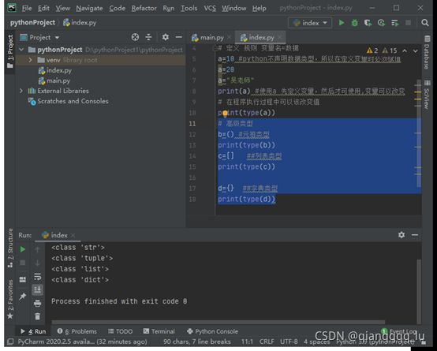The width and height of the screenshot is (437, 351).
Task: Toggle soft-wrap in the Run console
Action: coord(37,276)
